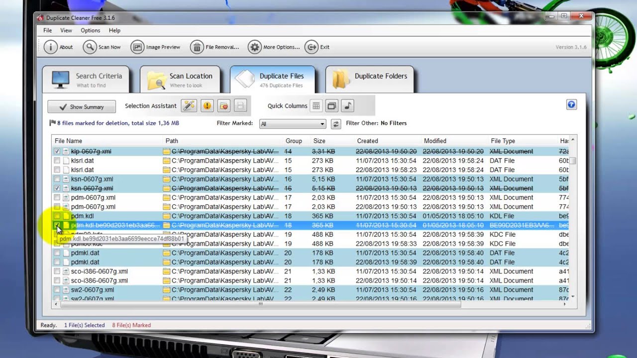Check klsrl.dat created 22/08/2013 19:58:23 checkbox

pos(57,170)
